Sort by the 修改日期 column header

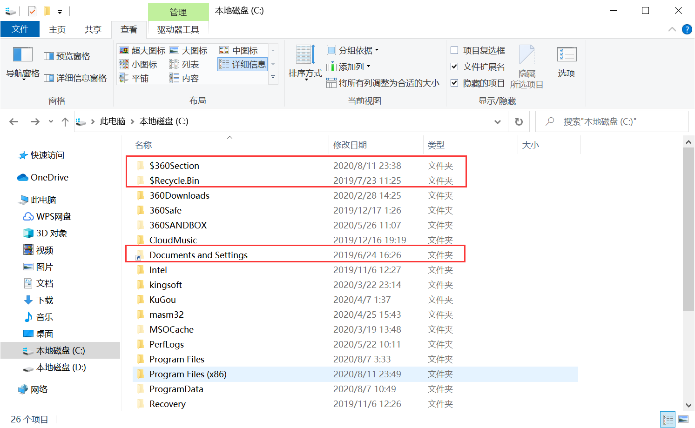376,145
